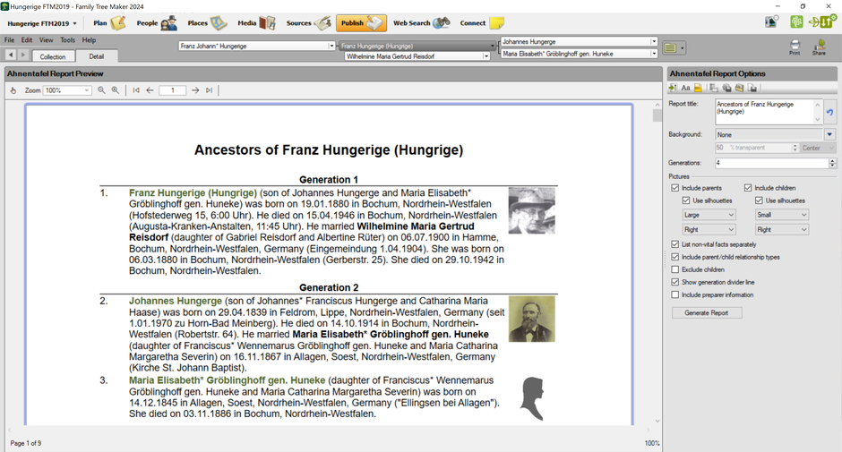The image size is (842, 452).
Task: Go to next report page
Action: click(195, 90)
